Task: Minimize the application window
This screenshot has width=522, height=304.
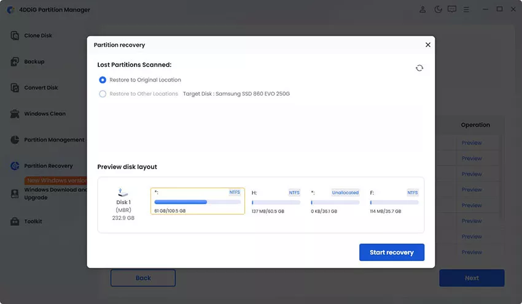Action: (485, 9)
